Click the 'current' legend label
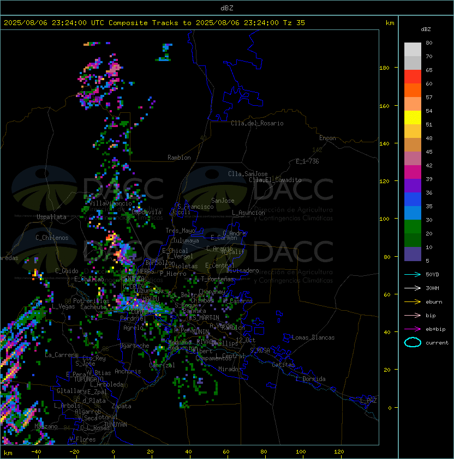454x459 pixels. tap(437, 343)
